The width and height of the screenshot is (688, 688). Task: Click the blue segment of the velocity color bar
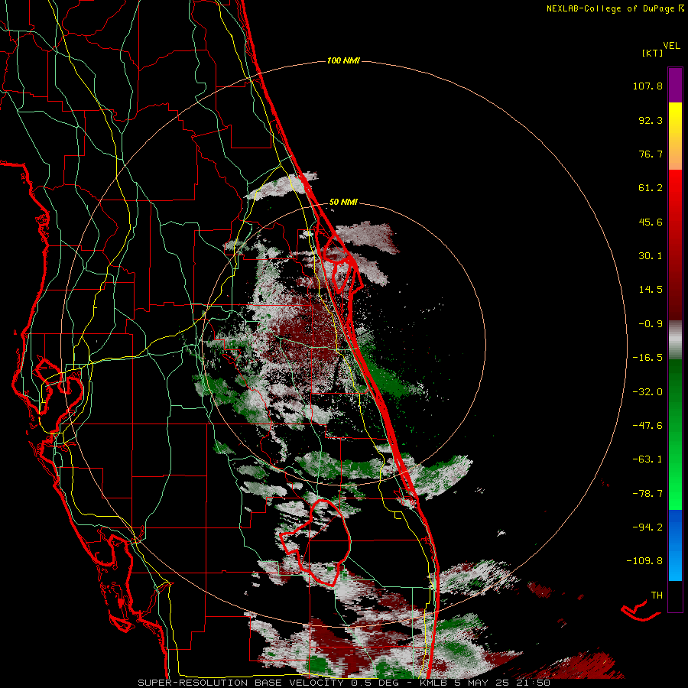pyautogui.click(x=675, y=545)
